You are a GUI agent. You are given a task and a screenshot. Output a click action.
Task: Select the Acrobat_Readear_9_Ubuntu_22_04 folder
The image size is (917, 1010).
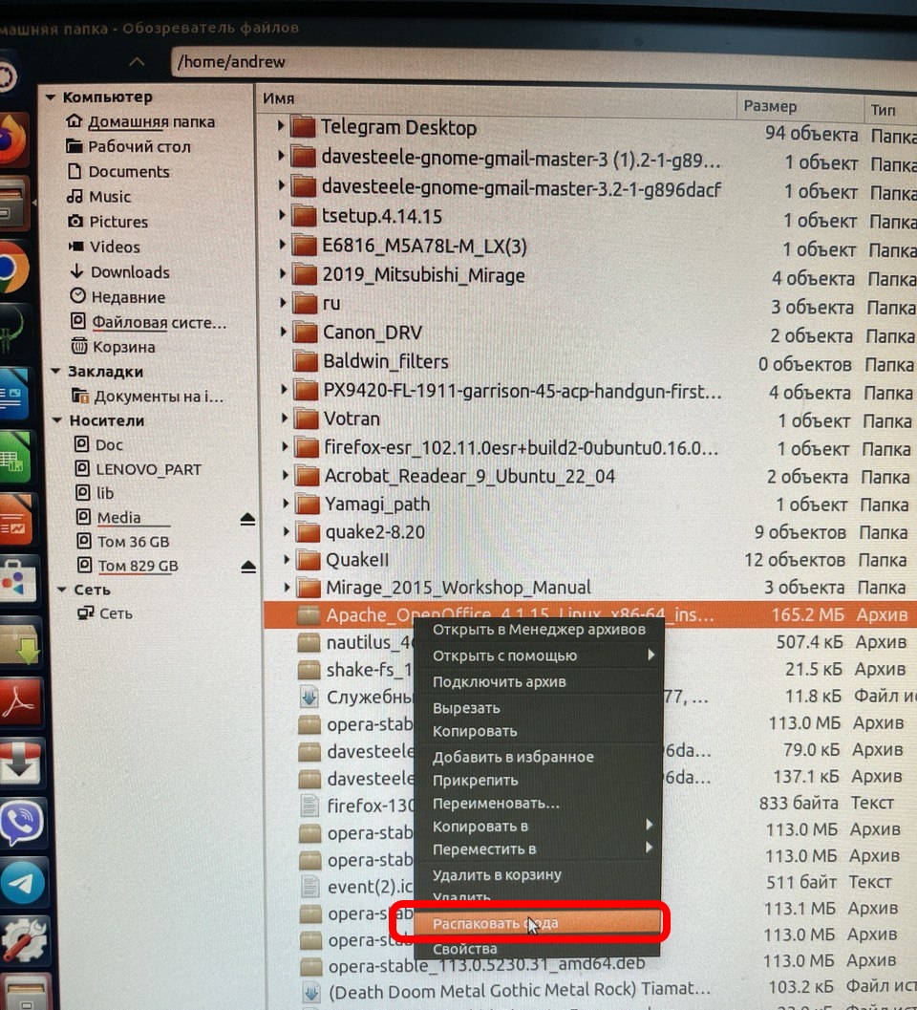(589, 476)
